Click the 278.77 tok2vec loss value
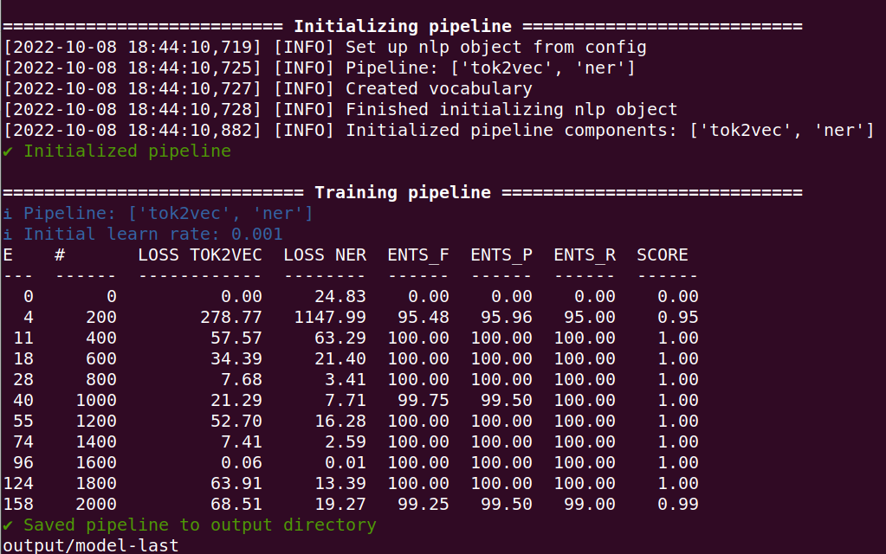This screenshot has width=886, height=554. tap(231, 318)
